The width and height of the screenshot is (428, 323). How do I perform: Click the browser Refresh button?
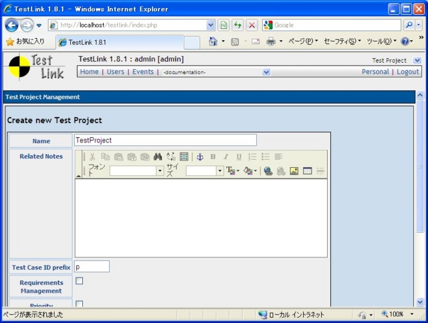coord(238,25)
